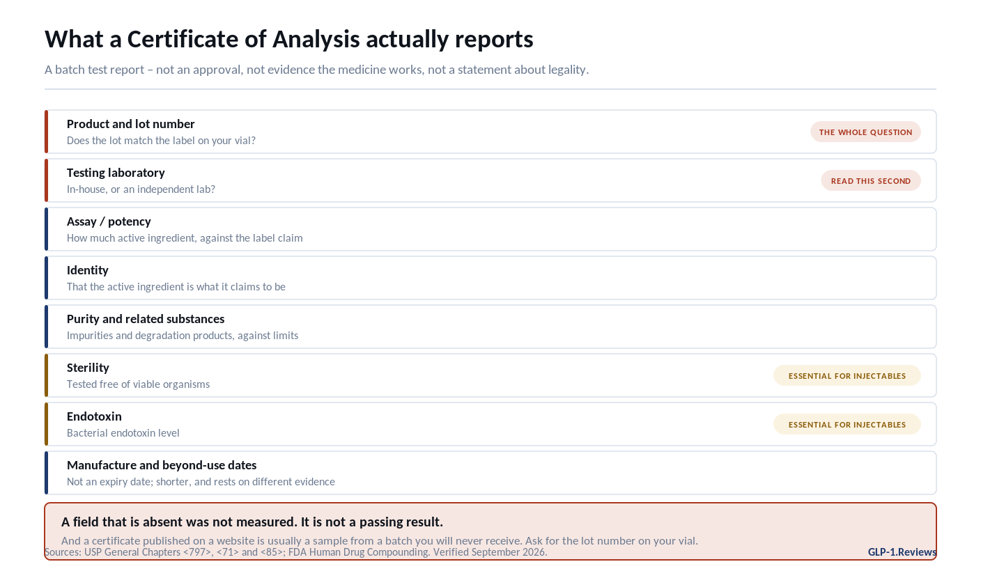This screenshot has width=981, height=571.
Task: Select the Endotoxin 'ESSENTIAL FOR INJECTABLES' badge
Action: point(847,424)
